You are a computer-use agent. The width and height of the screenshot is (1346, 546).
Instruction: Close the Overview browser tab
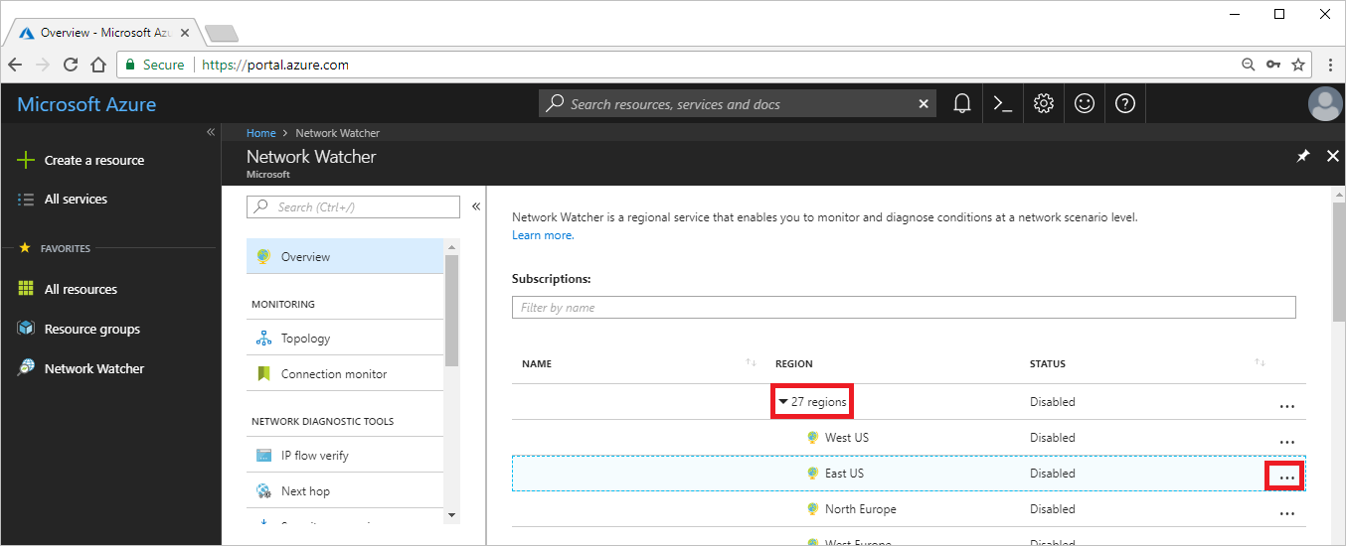tap(184, 33)
